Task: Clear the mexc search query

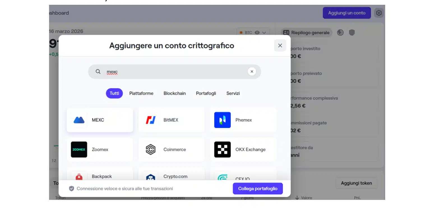Action: pyautogui.click(x=252, y=71)
